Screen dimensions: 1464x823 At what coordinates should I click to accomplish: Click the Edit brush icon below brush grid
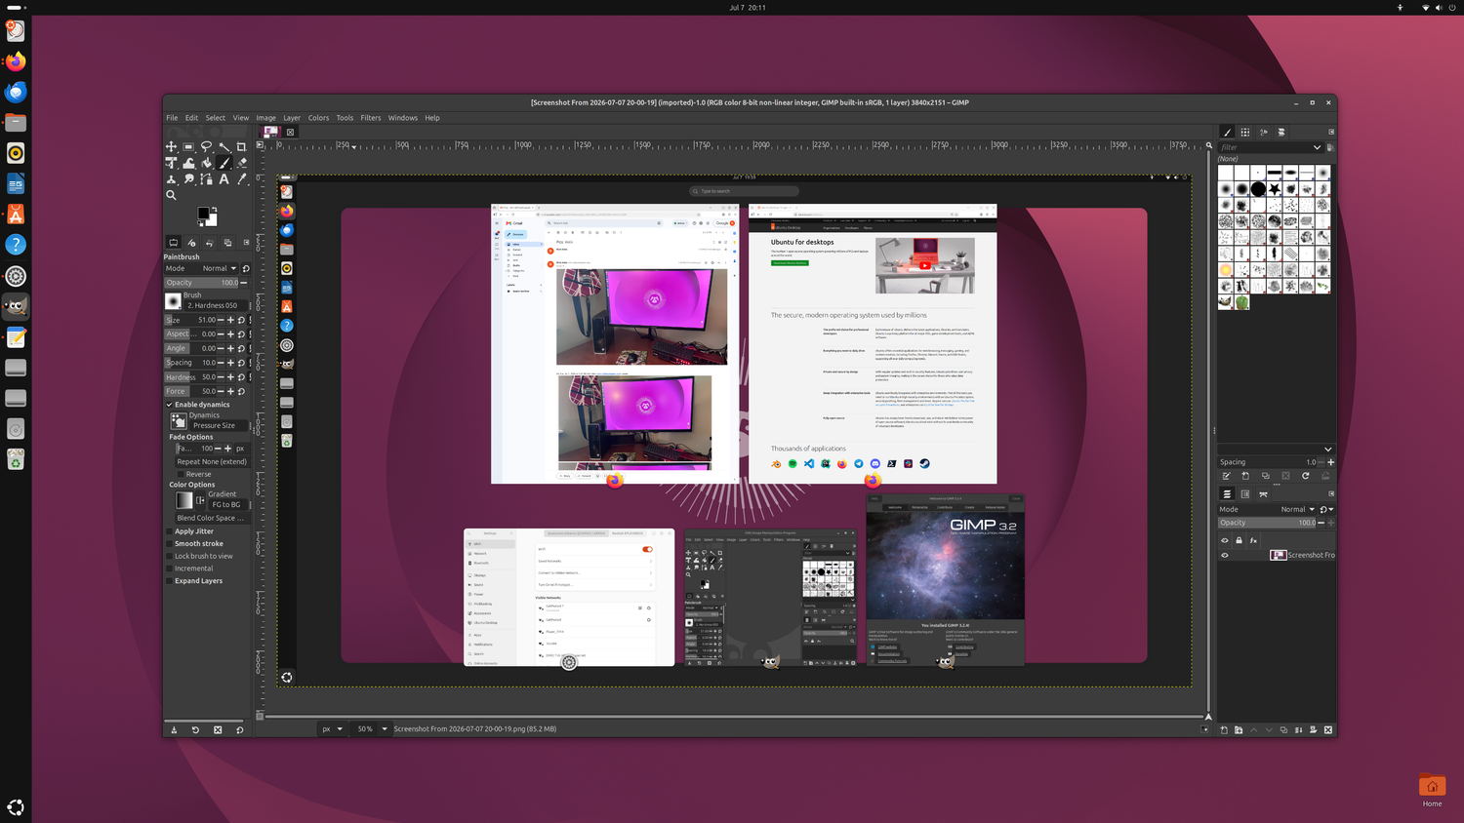coord(1226,476)
